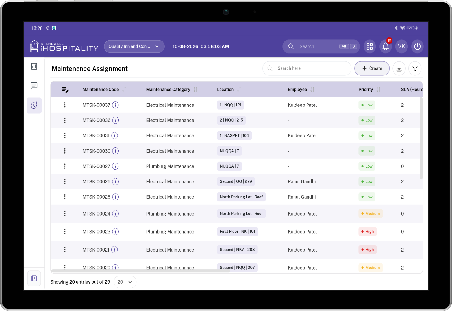The height and width of the screenshot is (311, 452).
Task: Select the High priority badge for MTSK-00023
Action: pyautogui.click(x=368, y=232)
